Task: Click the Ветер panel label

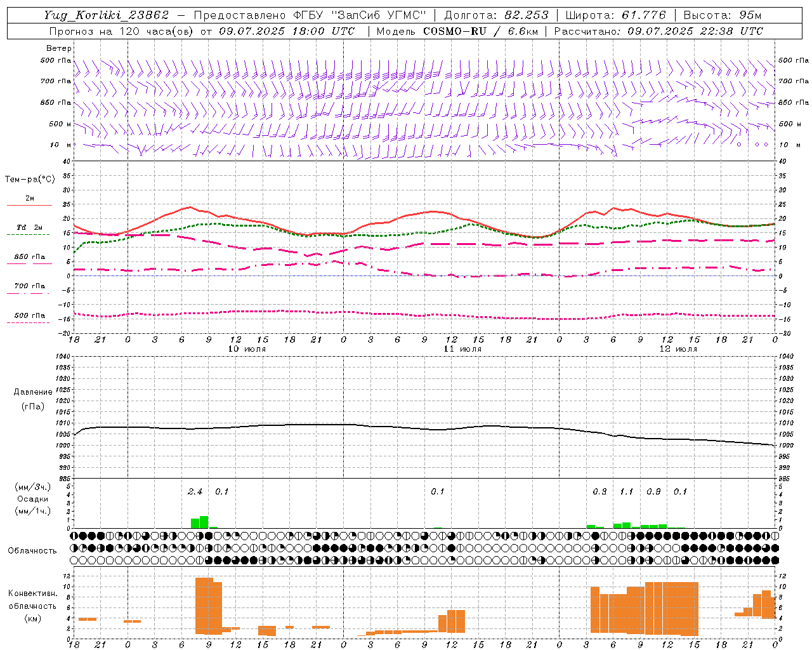Action: pos(59,48)
